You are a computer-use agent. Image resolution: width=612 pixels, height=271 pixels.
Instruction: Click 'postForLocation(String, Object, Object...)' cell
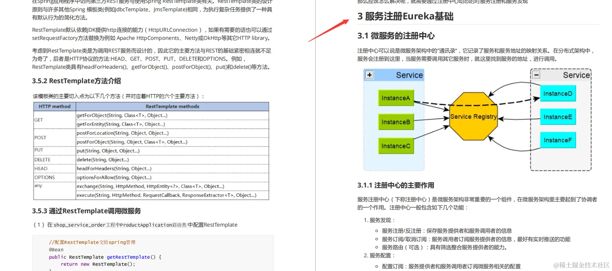tap(172, 133)
